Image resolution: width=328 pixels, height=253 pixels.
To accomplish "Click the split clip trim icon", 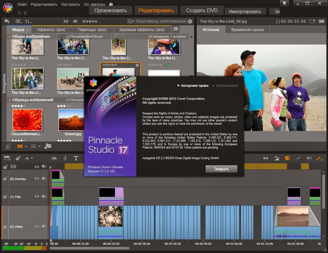I will coord(266,158).
